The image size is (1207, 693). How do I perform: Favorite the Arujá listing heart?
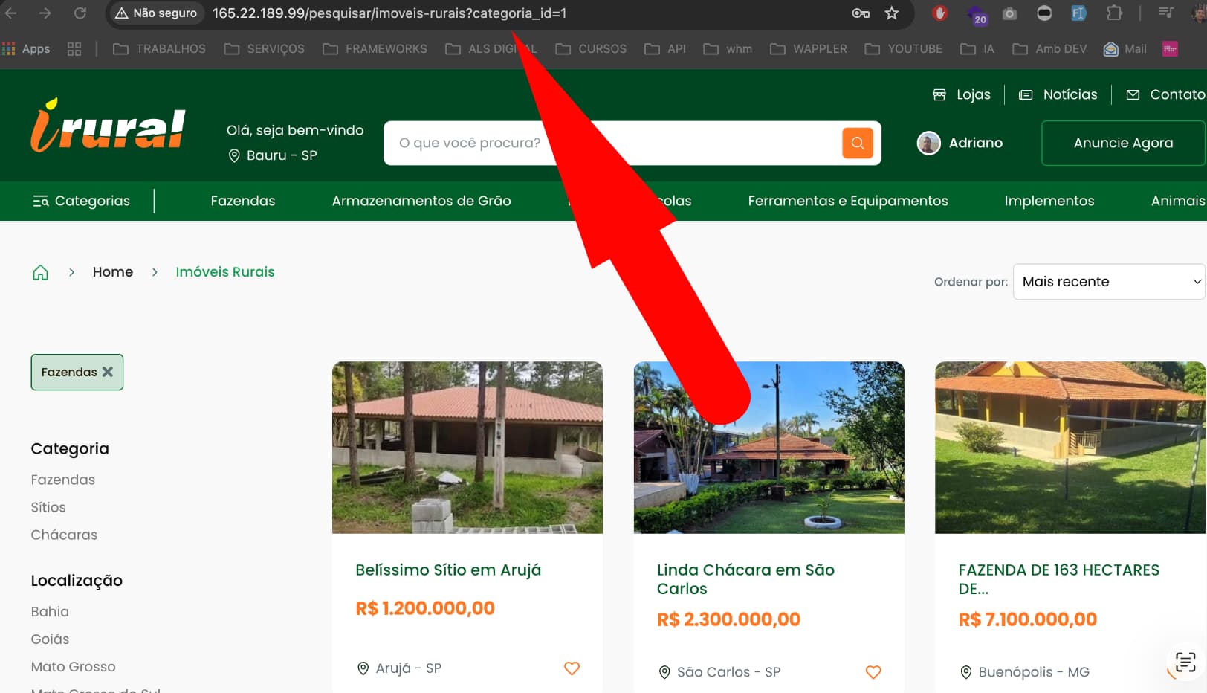(572, 668)
